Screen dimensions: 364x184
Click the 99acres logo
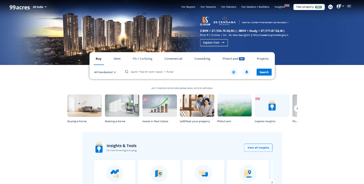[16, 7]
